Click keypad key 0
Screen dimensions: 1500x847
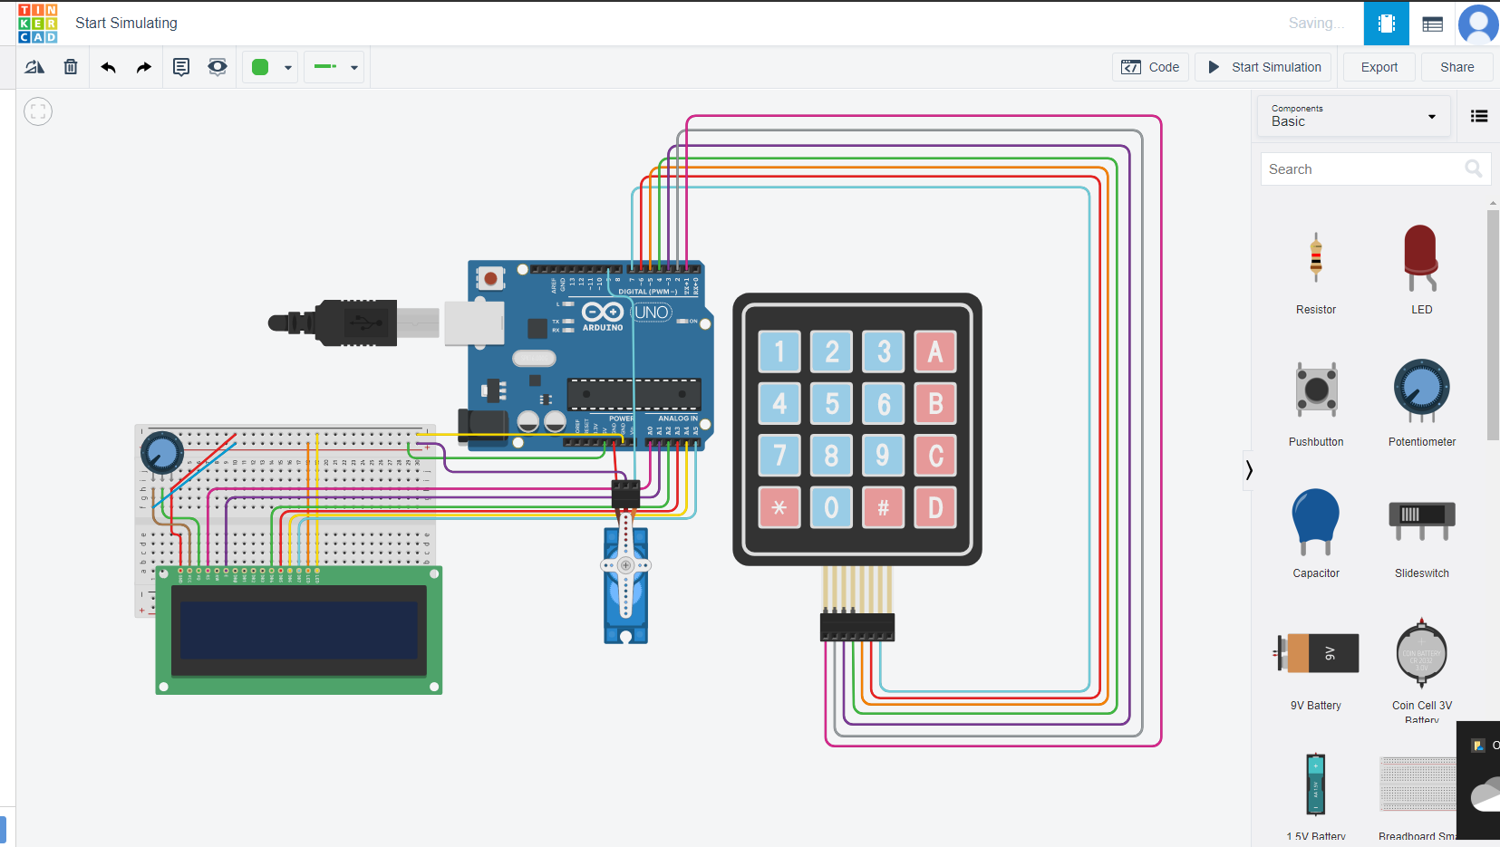click(x=831, y=507)
